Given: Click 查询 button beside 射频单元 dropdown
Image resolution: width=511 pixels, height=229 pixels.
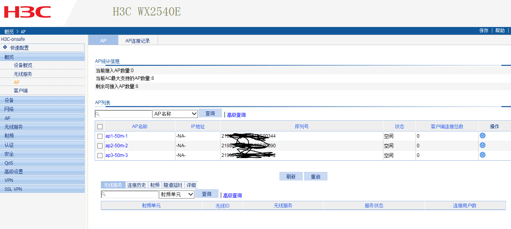Looking at the screenshot, I should tap(207, 194).
